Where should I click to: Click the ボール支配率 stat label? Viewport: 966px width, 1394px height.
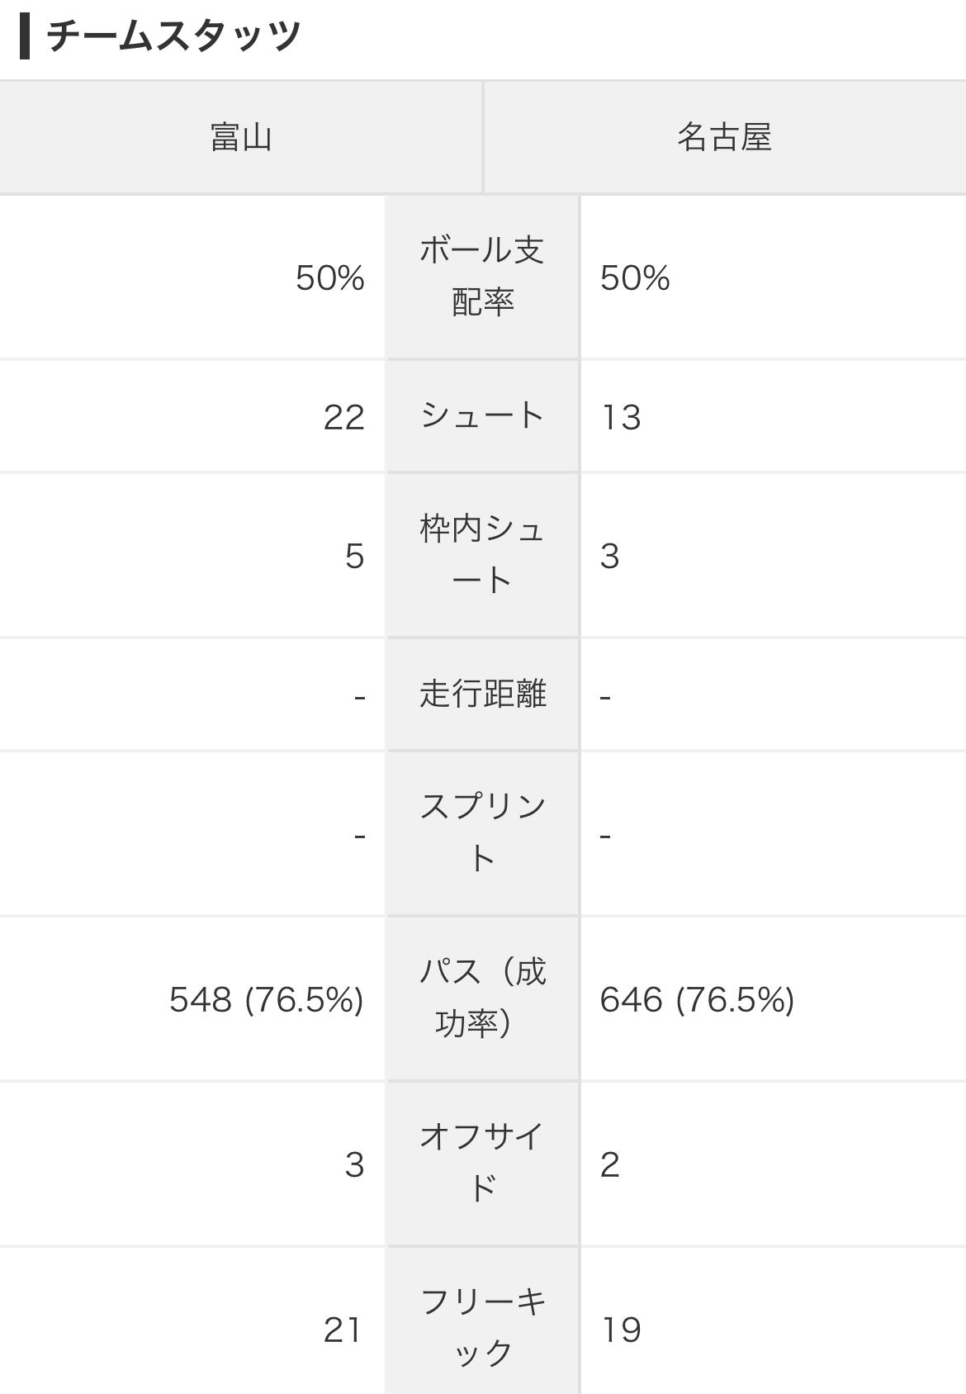[x=482, y=277]
